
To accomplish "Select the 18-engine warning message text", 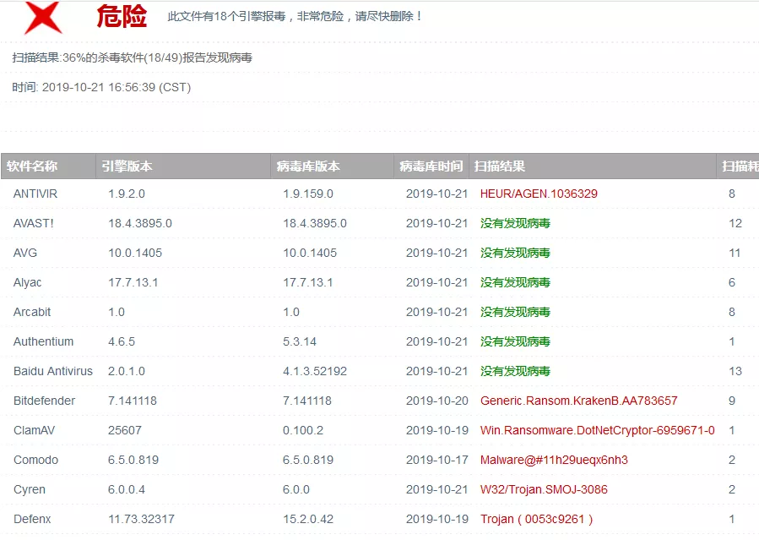I will tap(295, 16).
